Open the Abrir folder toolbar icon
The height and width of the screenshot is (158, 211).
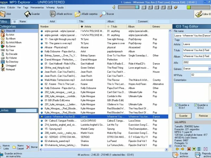click(3, 14)
